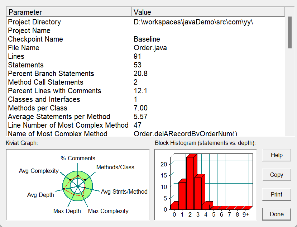Screen dimensions: 297x227
Task: Click the 9+ label on histogram axis
Action: click(246, 214)
